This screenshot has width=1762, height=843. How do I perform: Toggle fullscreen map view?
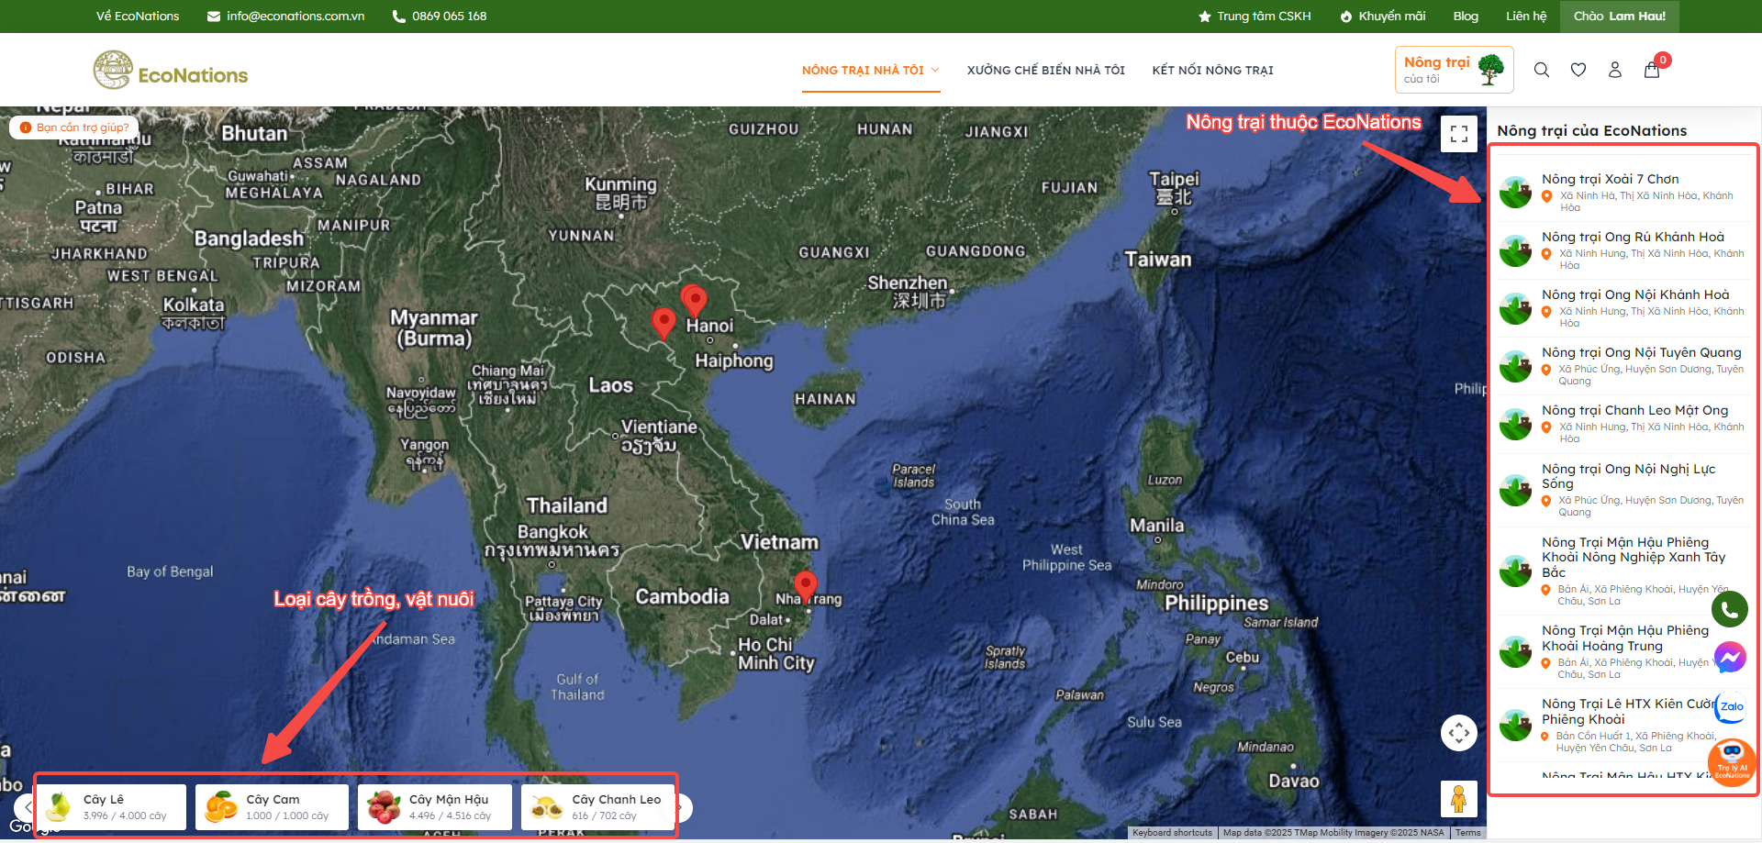(1459, 134)
